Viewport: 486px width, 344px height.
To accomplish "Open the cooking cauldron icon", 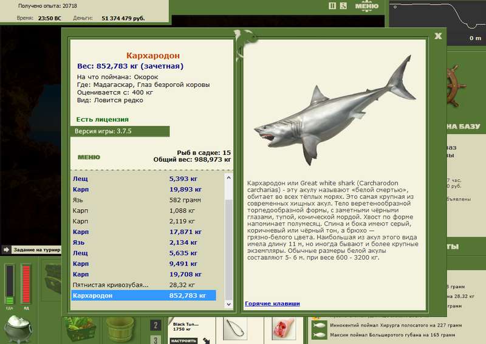I will coord(18,329).
